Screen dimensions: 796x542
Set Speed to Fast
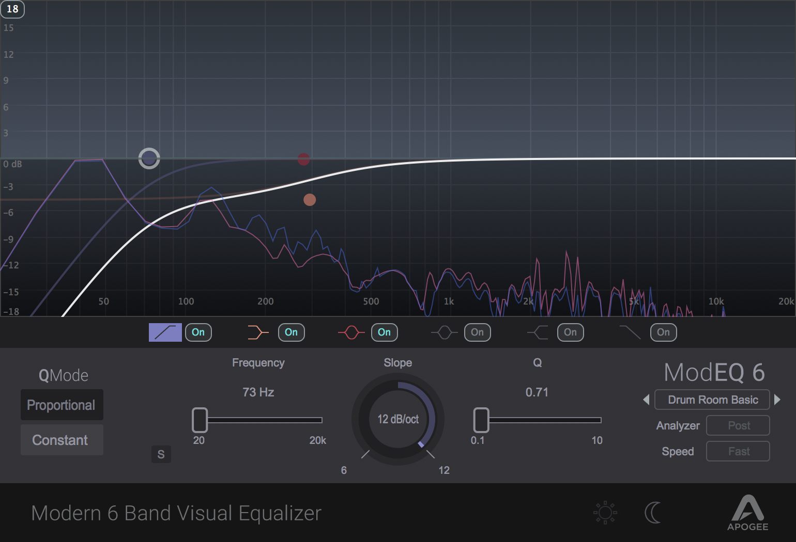click(x=738, y=451)
